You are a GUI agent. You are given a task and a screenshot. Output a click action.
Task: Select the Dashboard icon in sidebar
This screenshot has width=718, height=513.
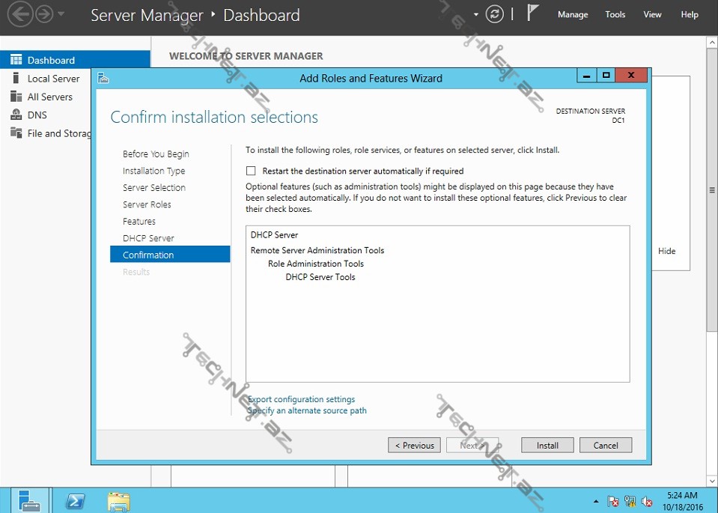coord(16,60)
